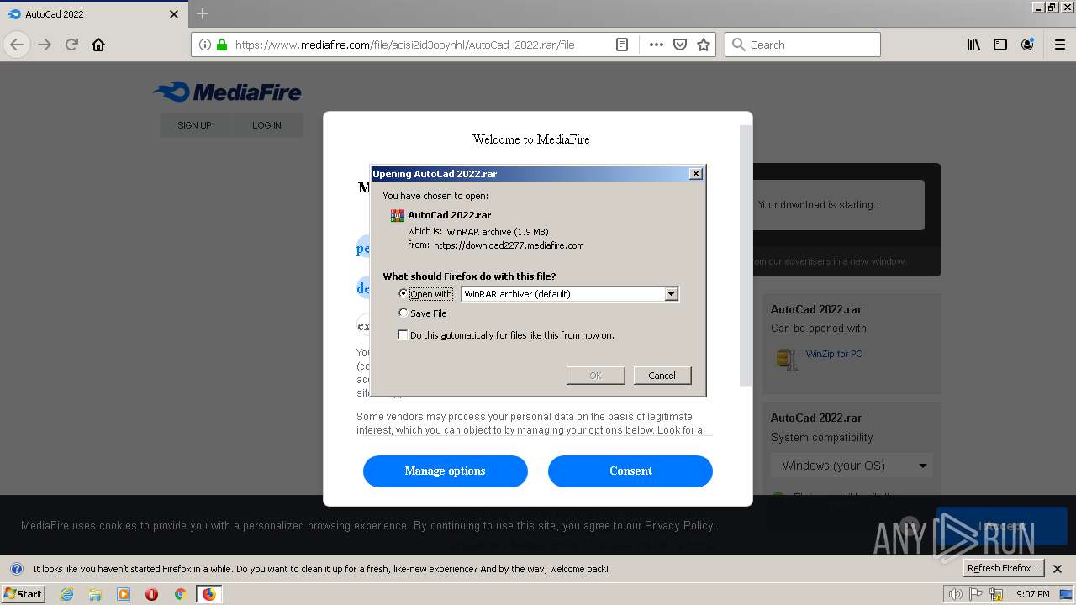Close the AutoCad 2022 tab
The image size is (1076, 605).
[174, 14]
